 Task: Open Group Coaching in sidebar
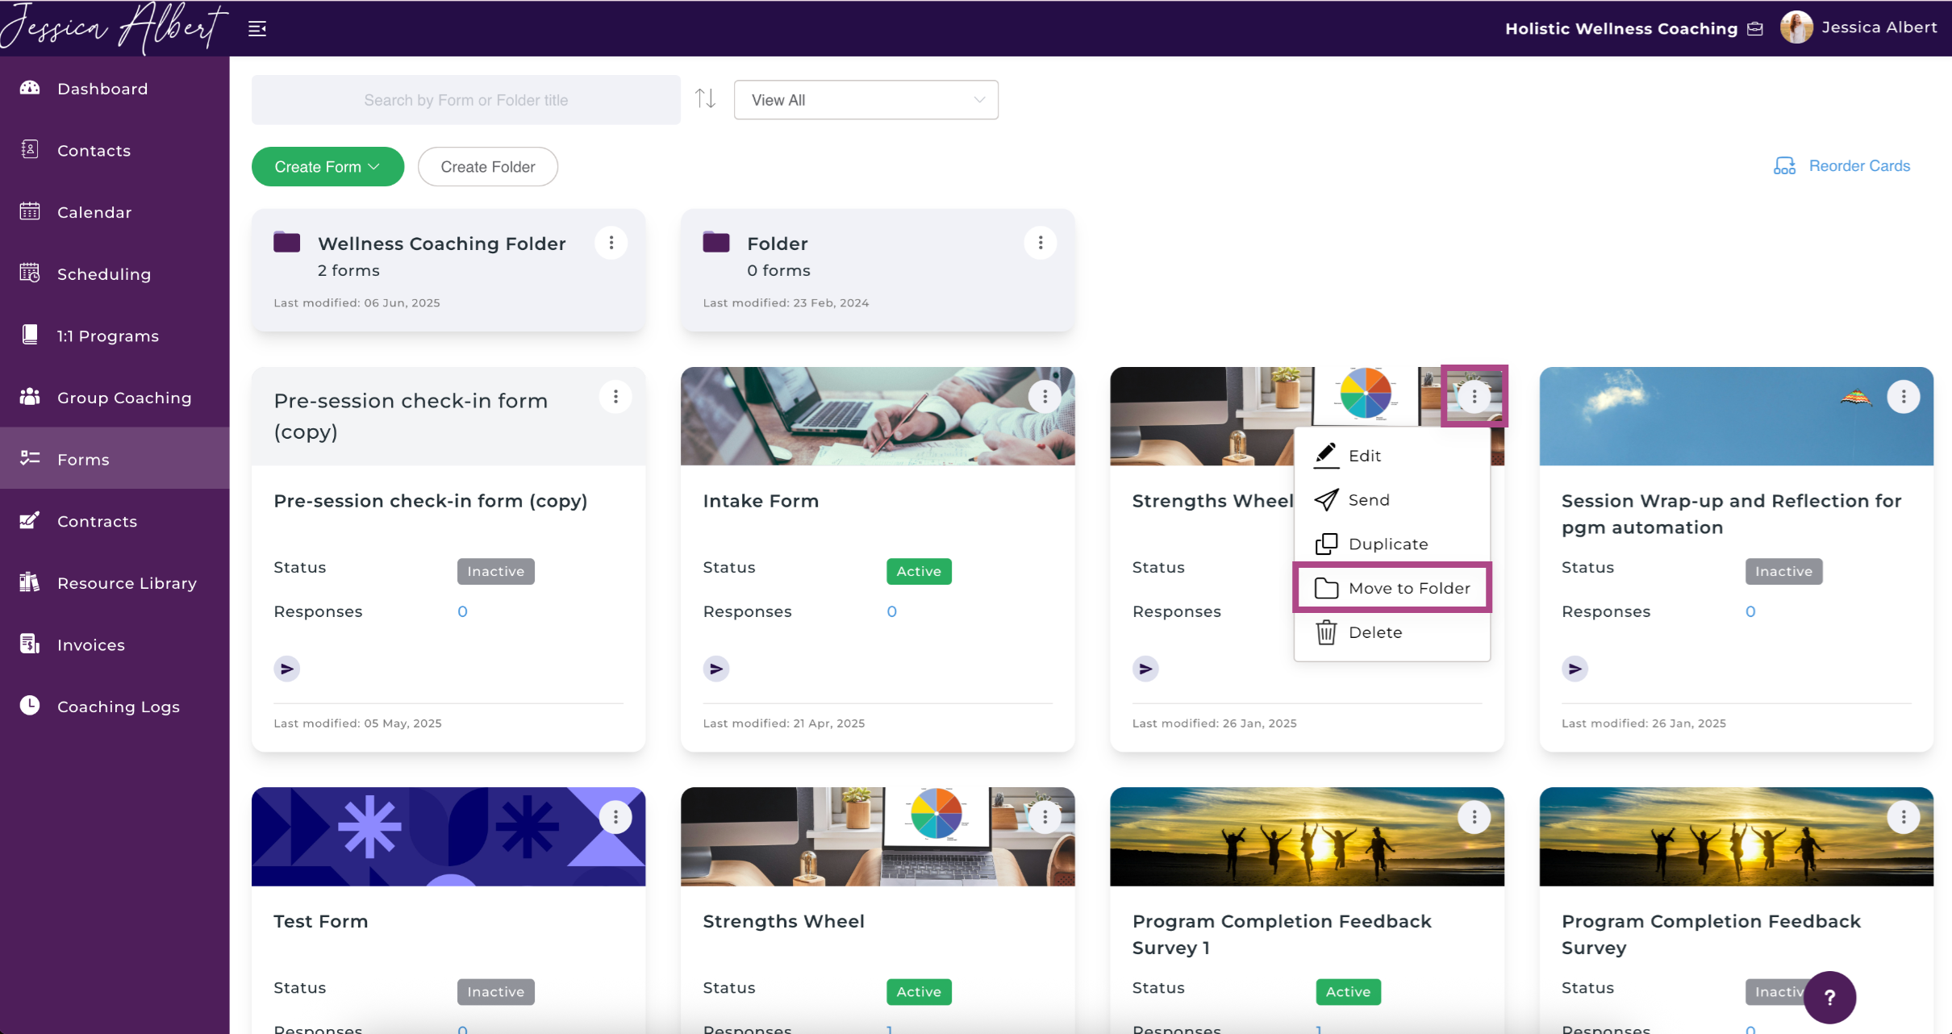115,398
